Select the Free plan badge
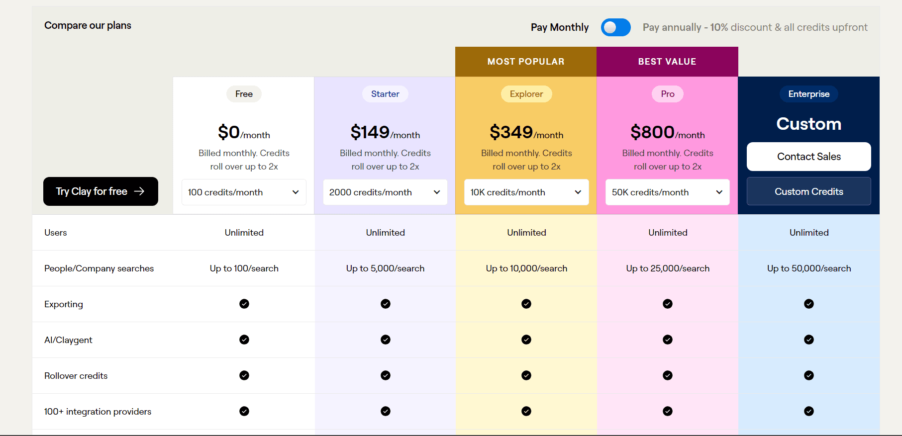Screen dimensions: 902x436 pyautogui.click(x=244, y=94)
